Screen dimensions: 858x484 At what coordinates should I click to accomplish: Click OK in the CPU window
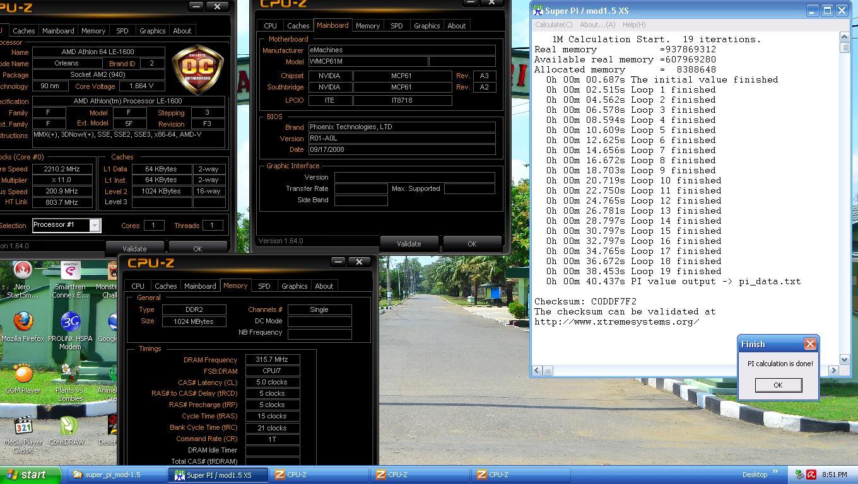(x=197, y=248)
